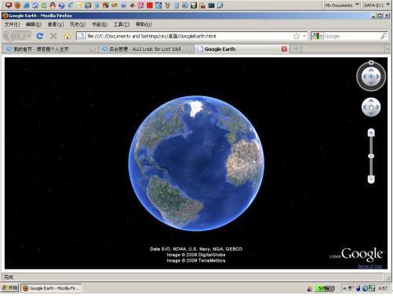Open the back/forward history dropdown arrow
Image resolution: width=393 pixels, height=296 pixels.
(x=29, y=36)
